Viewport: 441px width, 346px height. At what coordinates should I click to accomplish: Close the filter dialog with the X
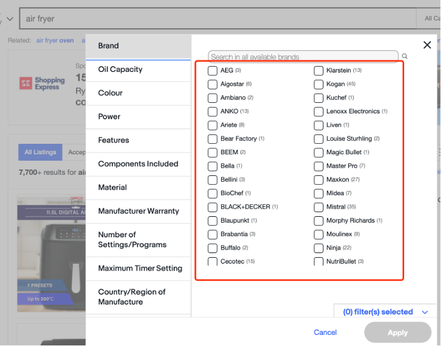(427, 44)
